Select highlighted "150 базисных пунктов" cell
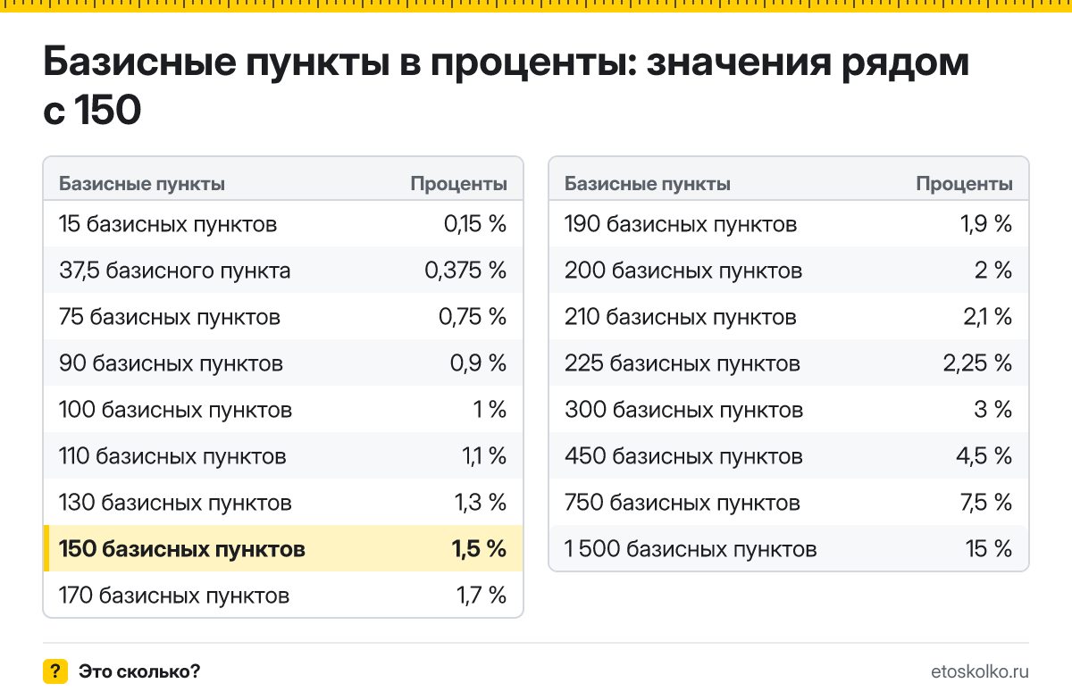The image size is (1072, 700). point(182,549)
